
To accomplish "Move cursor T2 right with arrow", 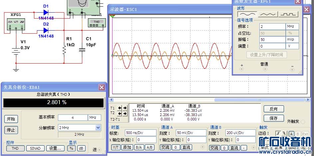I will click(x=125, y=114).
